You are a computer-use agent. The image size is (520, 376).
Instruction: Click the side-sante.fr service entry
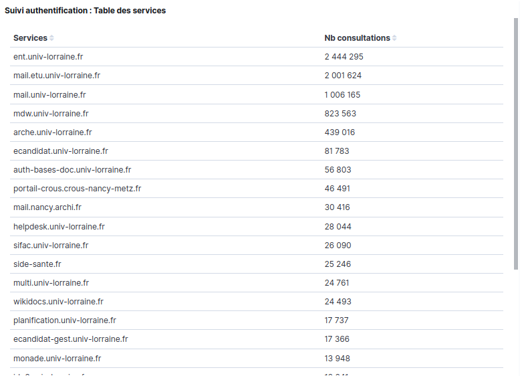[37, 264]
